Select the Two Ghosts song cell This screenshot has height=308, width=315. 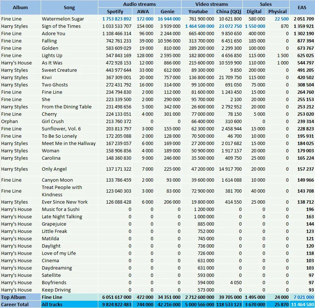pos(69,85)
